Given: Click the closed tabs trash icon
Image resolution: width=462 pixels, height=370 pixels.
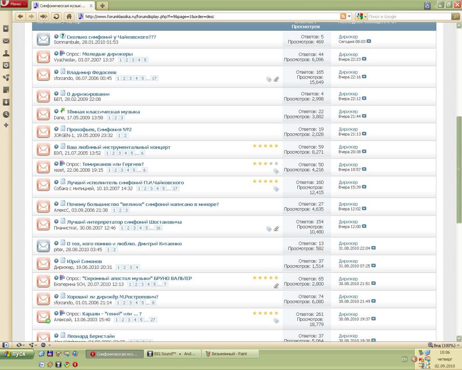Looking at the screenshot, I should [x=427, y=5].
